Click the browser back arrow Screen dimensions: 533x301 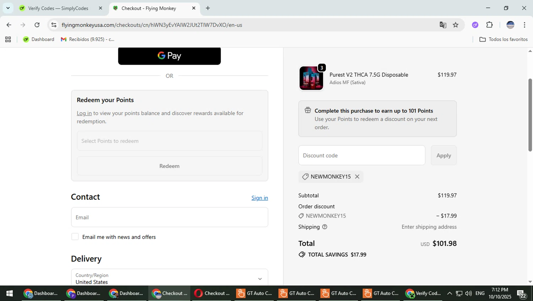coord(9,25)
